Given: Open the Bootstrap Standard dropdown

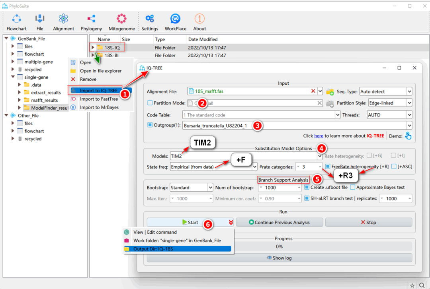Looking at the screenshot, I should click(x=192, y=188).
